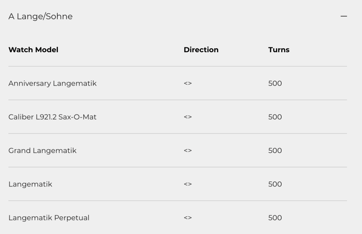This screenshot has height=234, width=362.
Task: Select the Grand Langematik model name
Action: [42, 151]
